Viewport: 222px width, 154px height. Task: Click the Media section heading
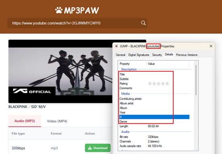pos(126,94)
